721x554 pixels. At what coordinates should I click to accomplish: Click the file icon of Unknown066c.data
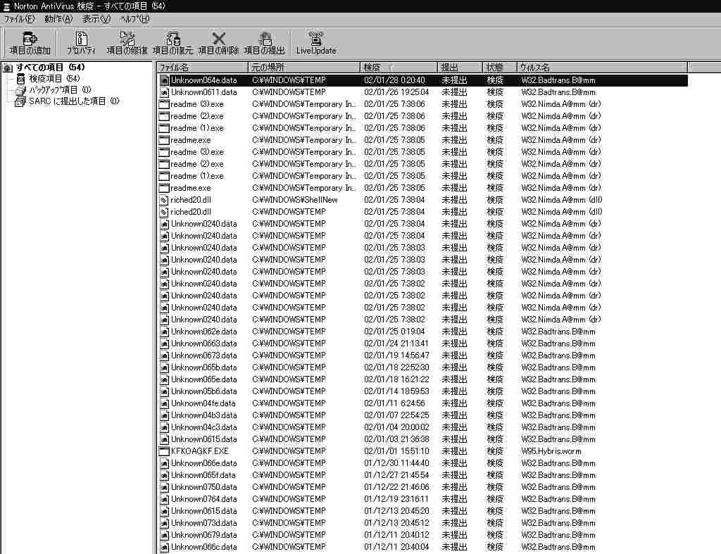coord(164,547)
